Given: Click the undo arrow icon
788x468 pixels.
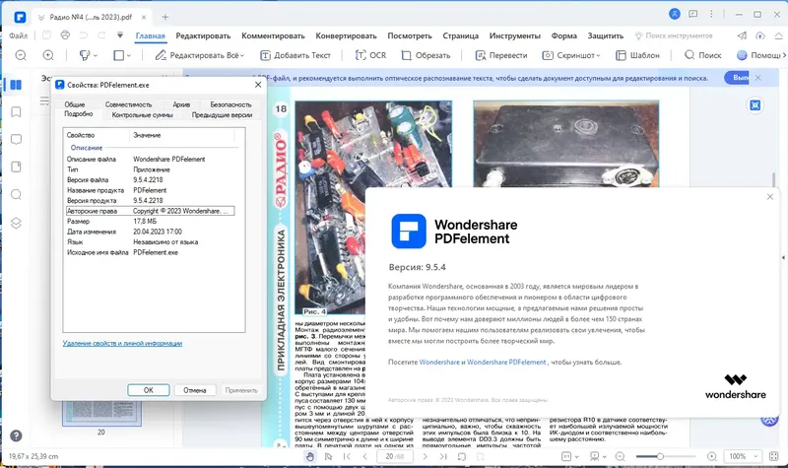Looking at the screenshot, I should (x=84, y=35).
